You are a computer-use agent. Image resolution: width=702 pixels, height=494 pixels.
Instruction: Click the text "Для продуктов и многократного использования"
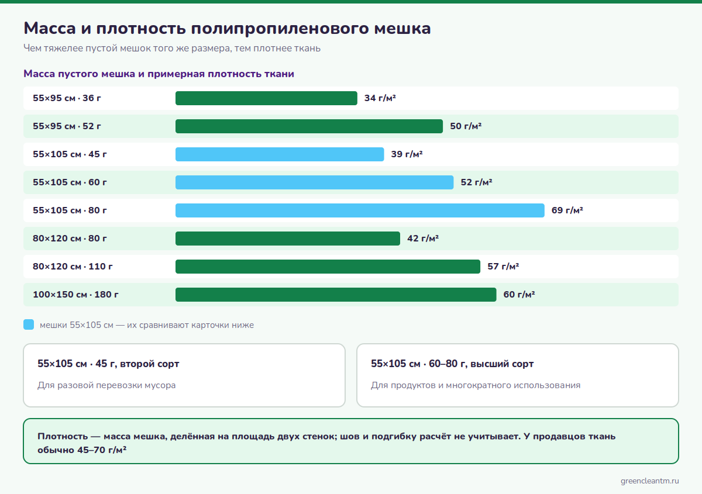click(x=476, y=385)
